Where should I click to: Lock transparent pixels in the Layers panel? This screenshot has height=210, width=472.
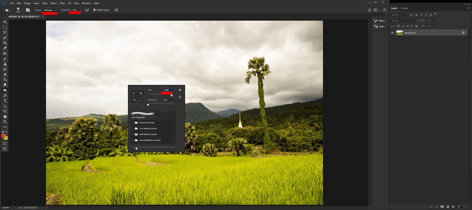pos(398,26)
